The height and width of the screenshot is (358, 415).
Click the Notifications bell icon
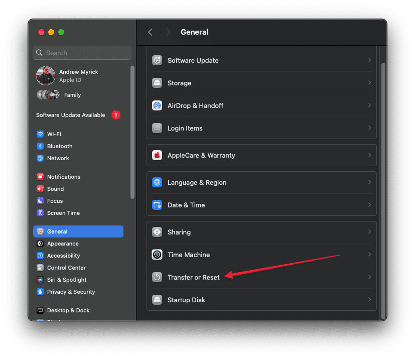click(40, 177)
